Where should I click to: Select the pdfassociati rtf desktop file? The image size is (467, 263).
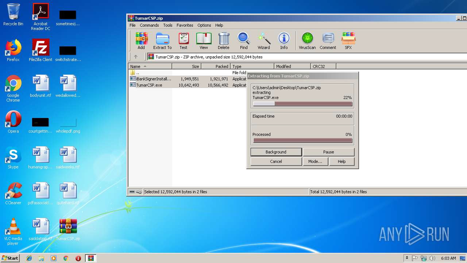pyautogui.click(x=40, y=194)
